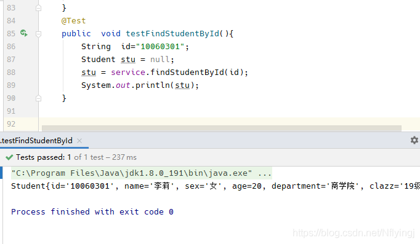Collapse method fold marker at line 85

[x=38, y=34]
